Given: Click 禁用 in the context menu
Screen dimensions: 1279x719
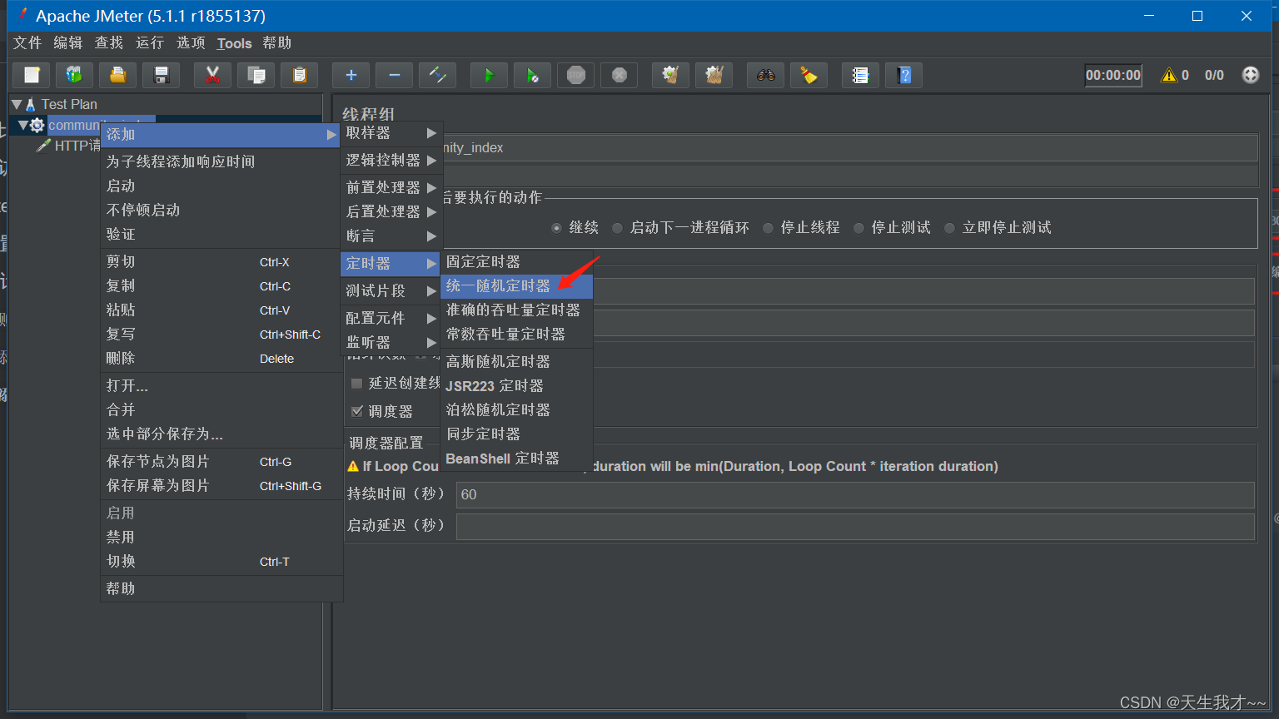Looking at the screenshot, I should pyautogui.click(x=220, y=538).
